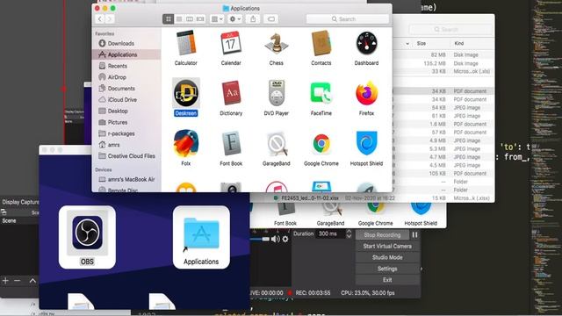Go forward in the Finder window
Image resolution: width=562 pixels, height=316 pixels.
tap(110, 19)
